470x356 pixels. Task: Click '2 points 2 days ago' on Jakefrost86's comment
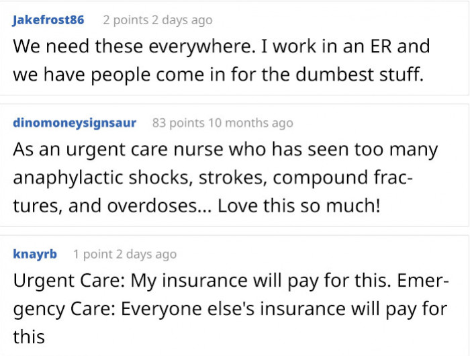(x=158, y=20)
